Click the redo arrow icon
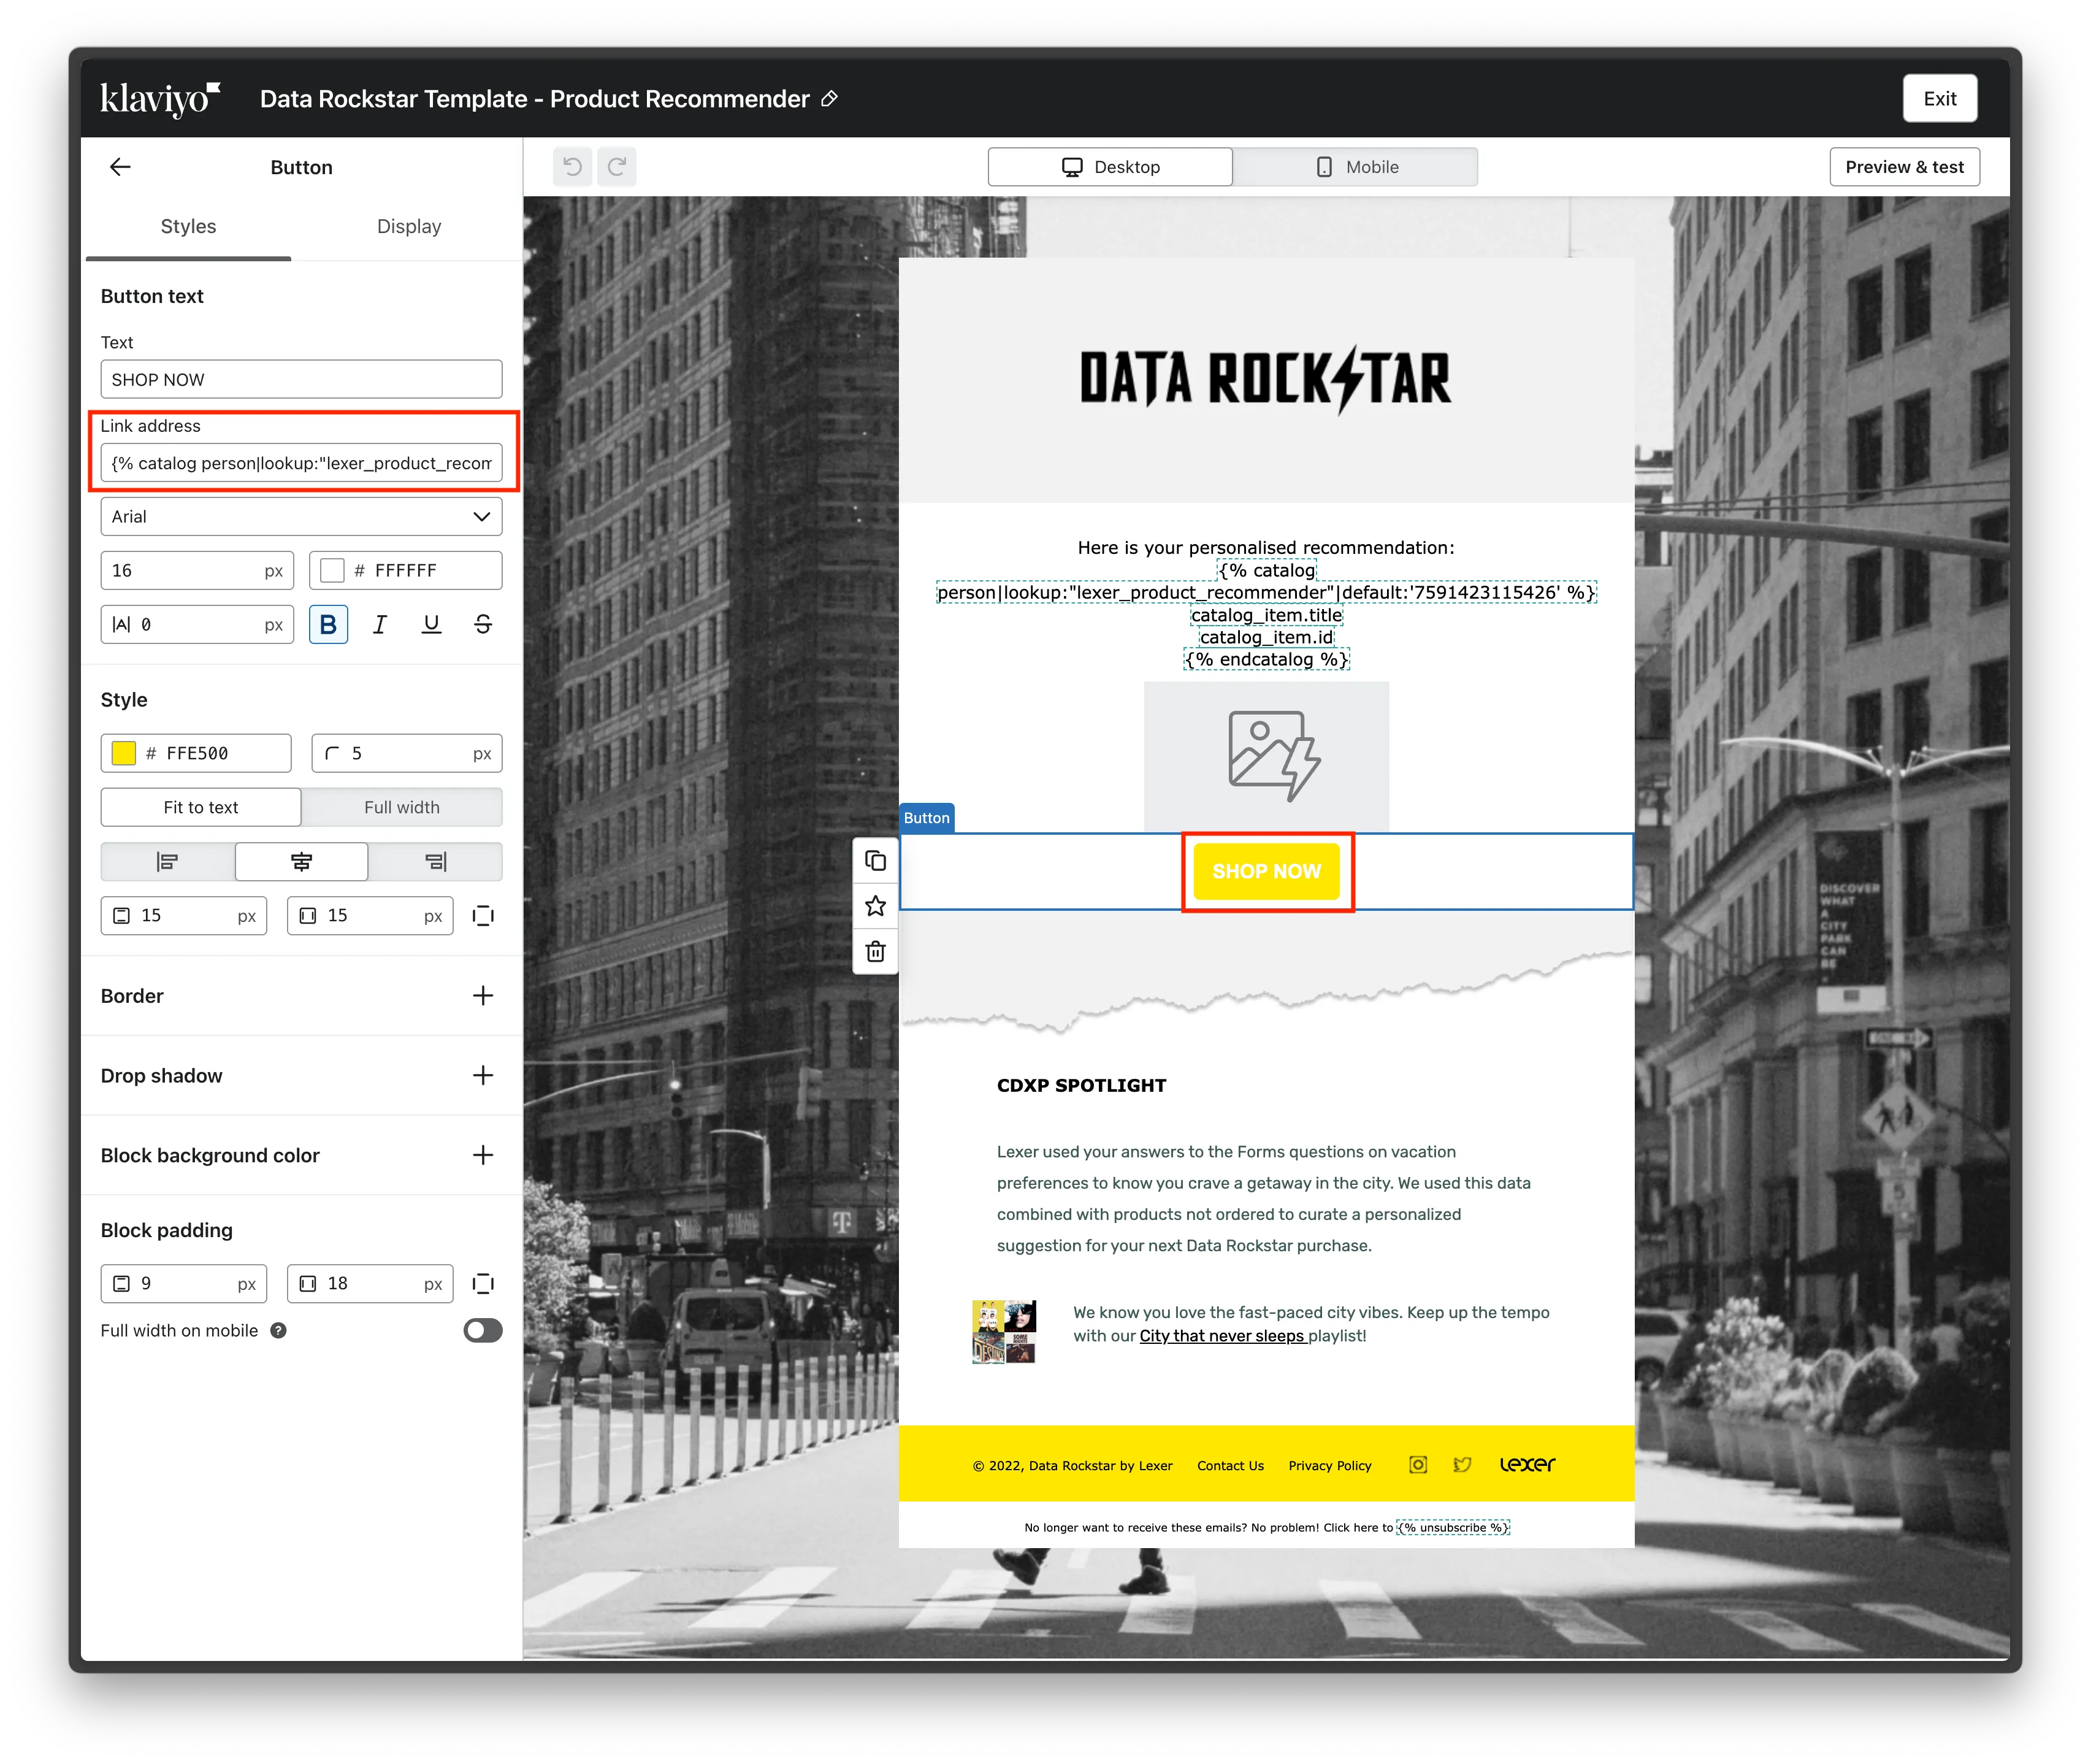This screenshot has width=2091, height=1764. (617, 167)
